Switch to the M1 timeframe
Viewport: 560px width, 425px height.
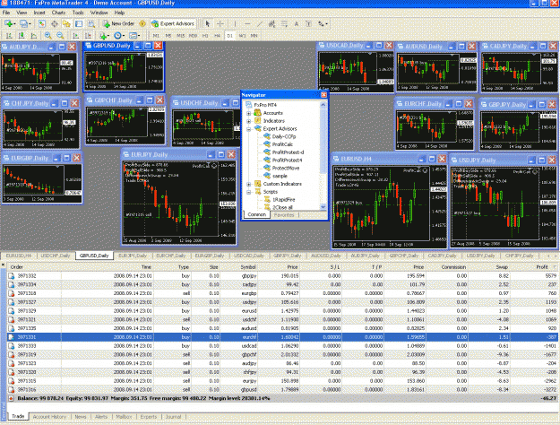point(156,36)
